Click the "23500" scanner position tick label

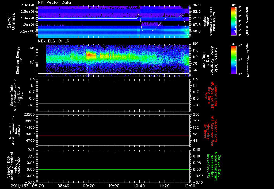point(29,115)
